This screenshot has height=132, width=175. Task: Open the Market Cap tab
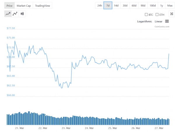pos(24,6)
